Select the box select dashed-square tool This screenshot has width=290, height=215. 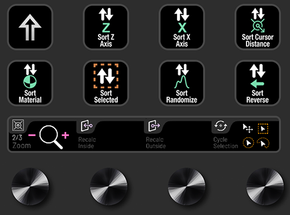[263, 128]
